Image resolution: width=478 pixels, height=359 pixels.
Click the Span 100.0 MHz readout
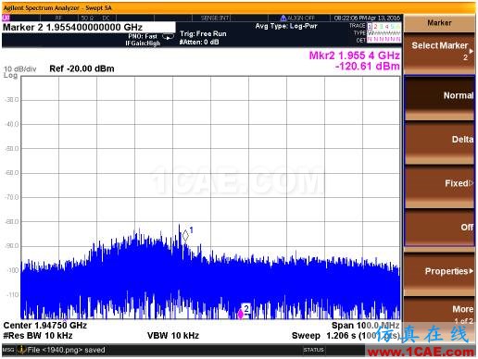pyautogui.click(x=365, y=326)
